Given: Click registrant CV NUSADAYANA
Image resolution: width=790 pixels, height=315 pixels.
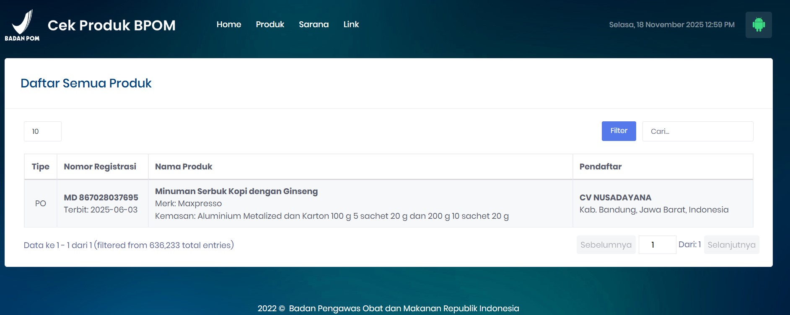Looking at the screenshot, I should (x=615, y=197).
